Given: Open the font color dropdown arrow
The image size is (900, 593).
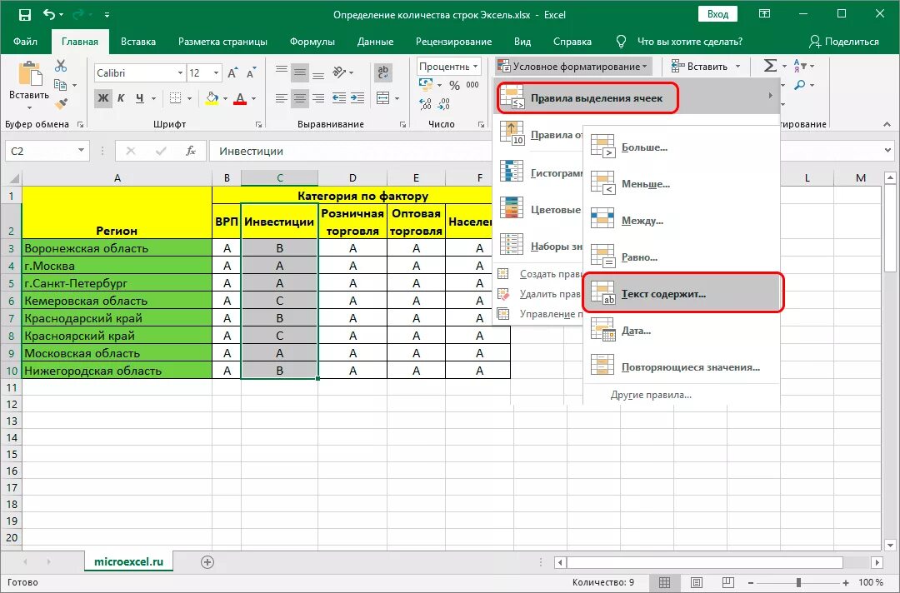Looking at the screenshot, I should click(x=253, y=98).
